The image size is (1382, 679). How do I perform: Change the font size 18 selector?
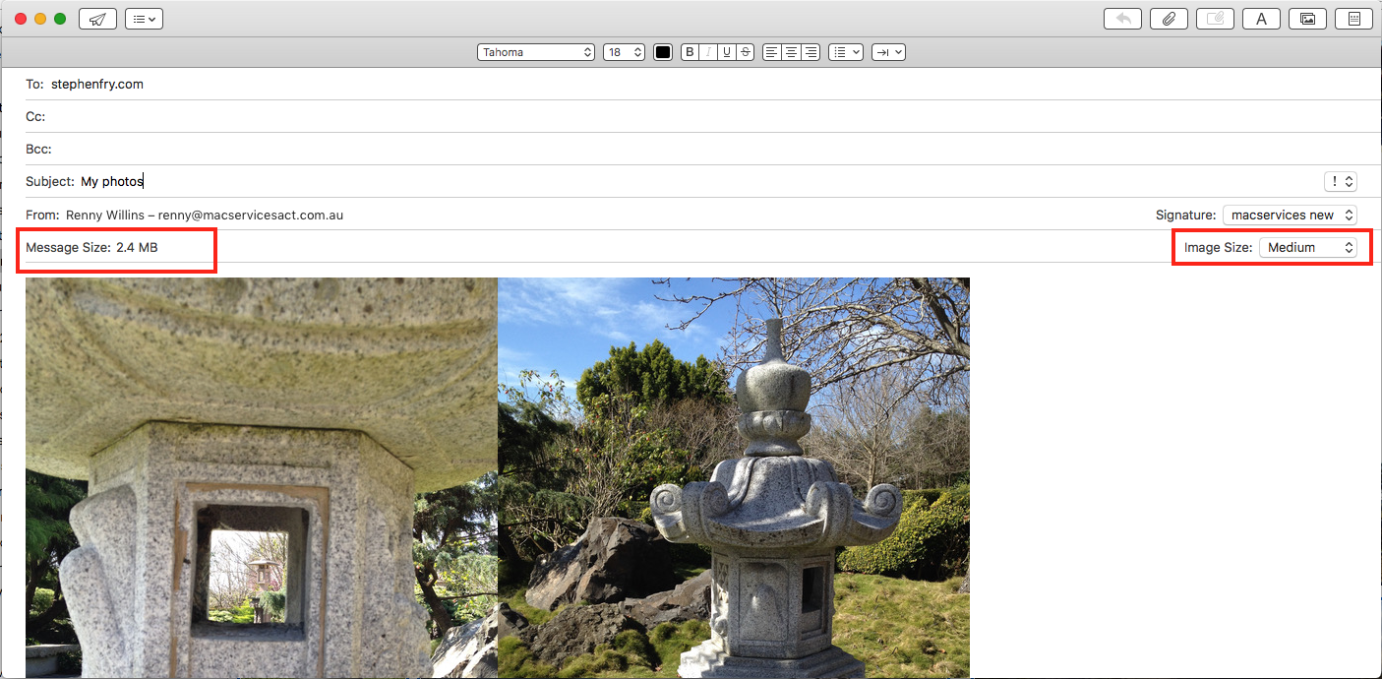(x=624, y=52)
